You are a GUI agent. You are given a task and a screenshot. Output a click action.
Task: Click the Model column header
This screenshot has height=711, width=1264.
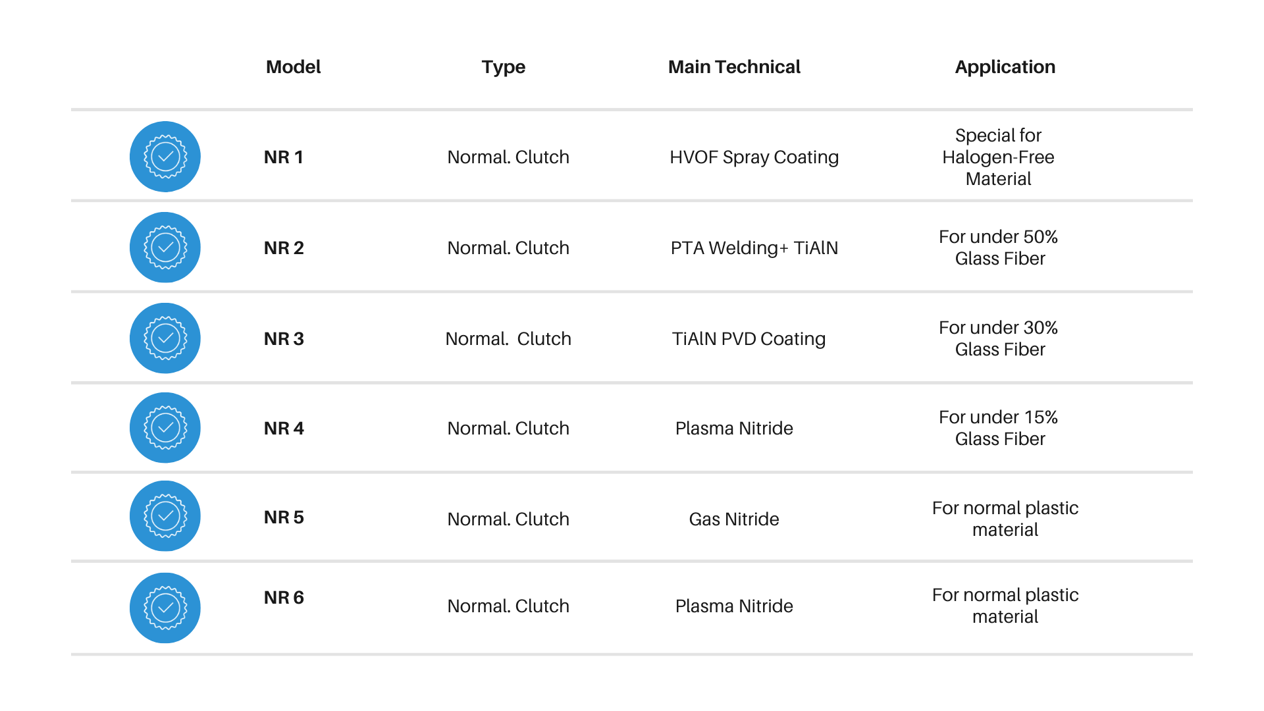tap(293, 67)
